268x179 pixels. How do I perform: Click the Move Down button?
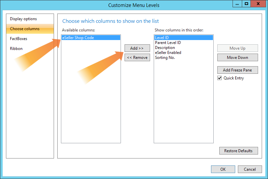click(x=238, y=58)
